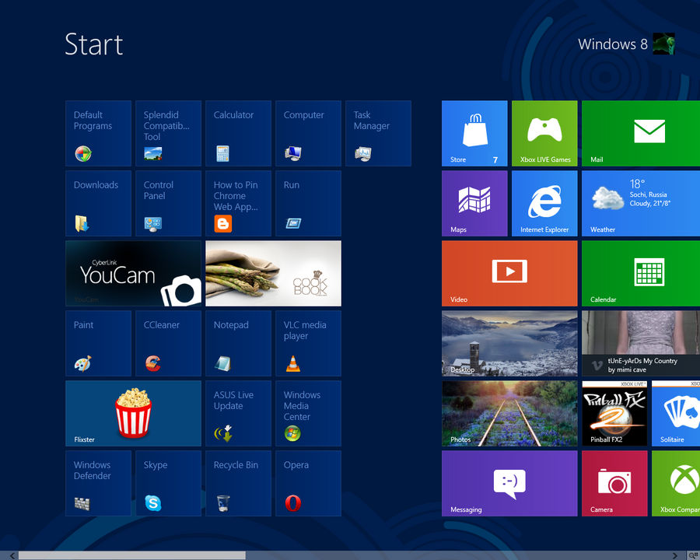
Task: Open the Calendar tile
Action: 641,274
